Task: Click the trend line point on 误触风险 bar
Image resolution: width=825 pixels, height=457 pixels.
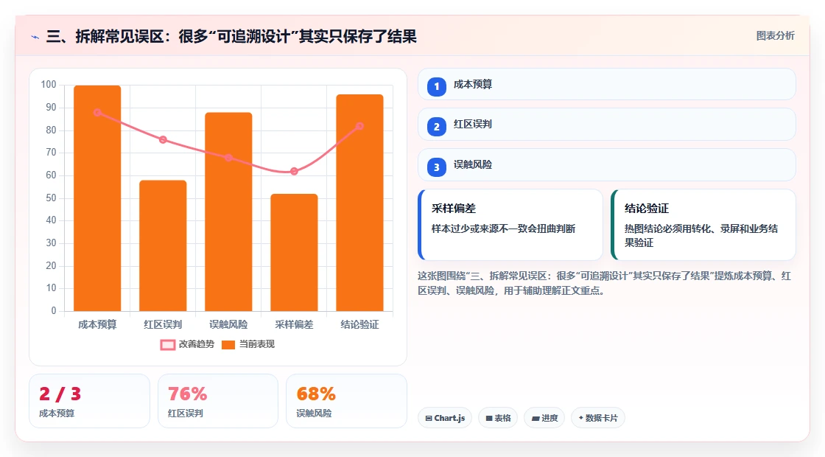Action: pos(228,158)
